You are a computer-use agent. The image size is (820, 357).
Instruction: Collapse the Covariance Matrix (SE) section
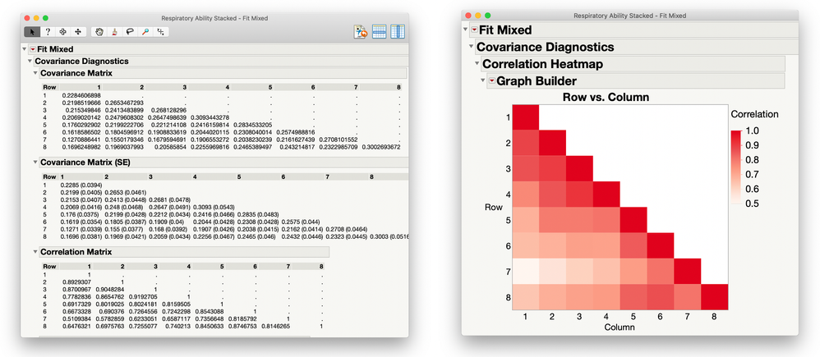pyautogui.click(x=35, y=162)
